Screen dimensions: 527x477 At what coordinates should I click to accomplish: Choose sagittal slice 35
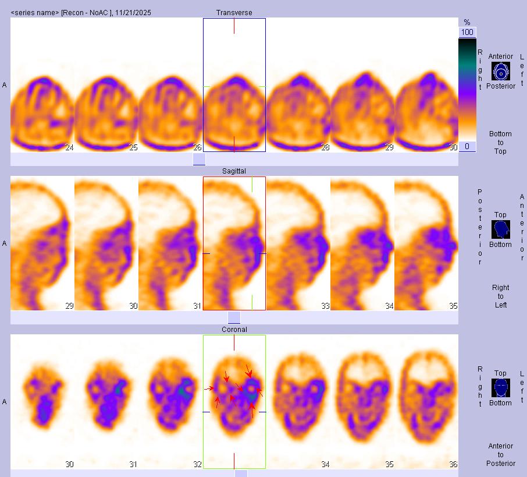click(426, 243)
